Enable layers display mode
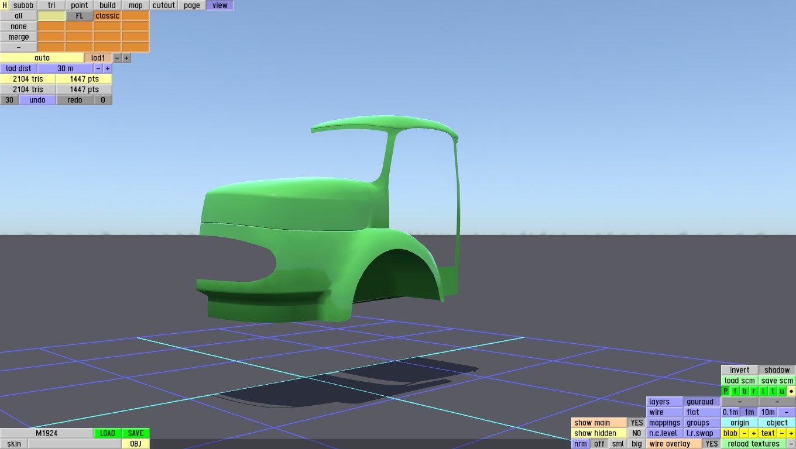Image resolution: width=796 pixels, height=449 pixels. pyautogui.click(x=665, y=402)
